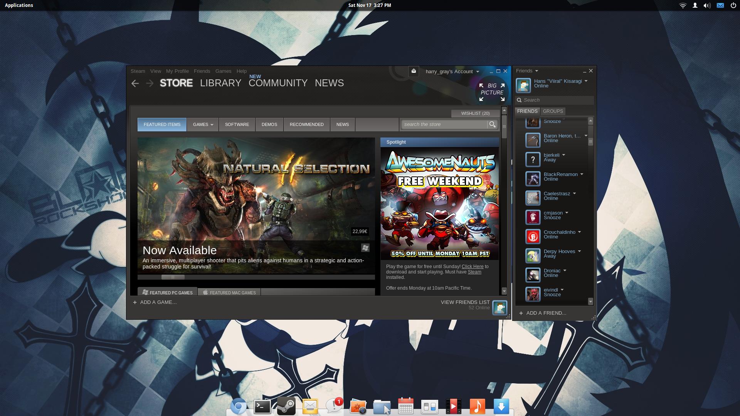Image resolution: width=740 pixels, height=416 pixels.
Task: Click Add a Game
Action: (155, 302)
